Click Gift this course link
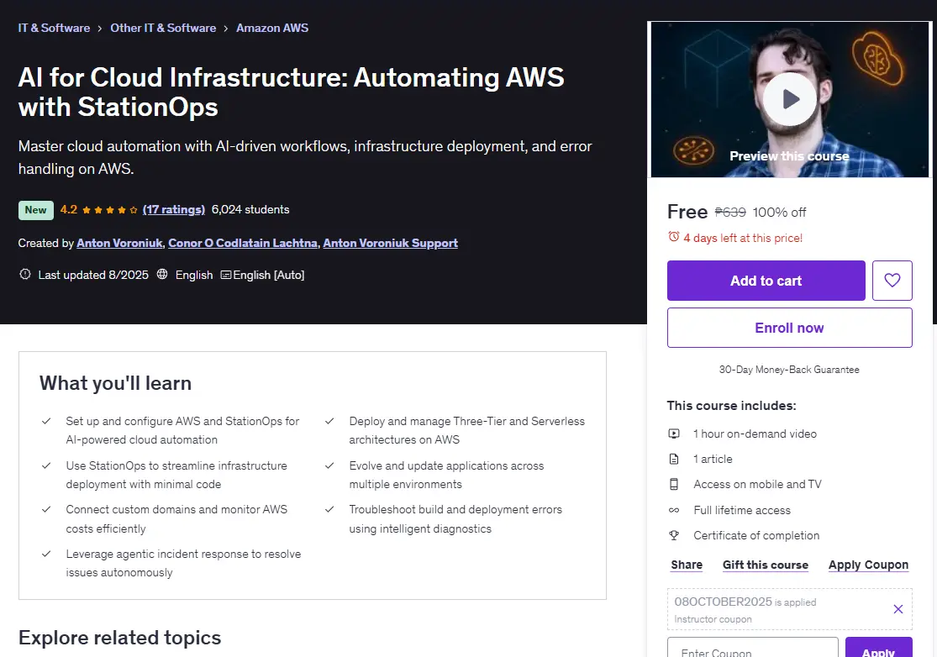 click(766, 565)
